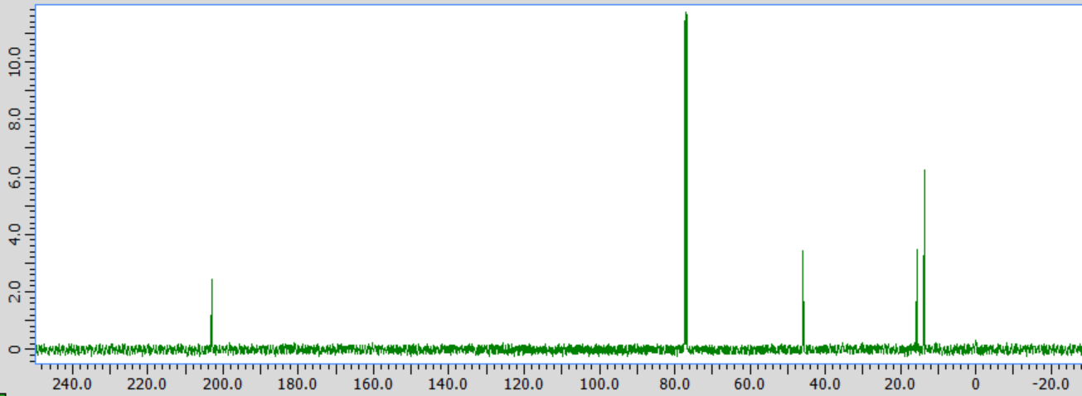Click the peak near 46 ppm
This screenshot has height=396, width=1082.
tap(803, 298)
